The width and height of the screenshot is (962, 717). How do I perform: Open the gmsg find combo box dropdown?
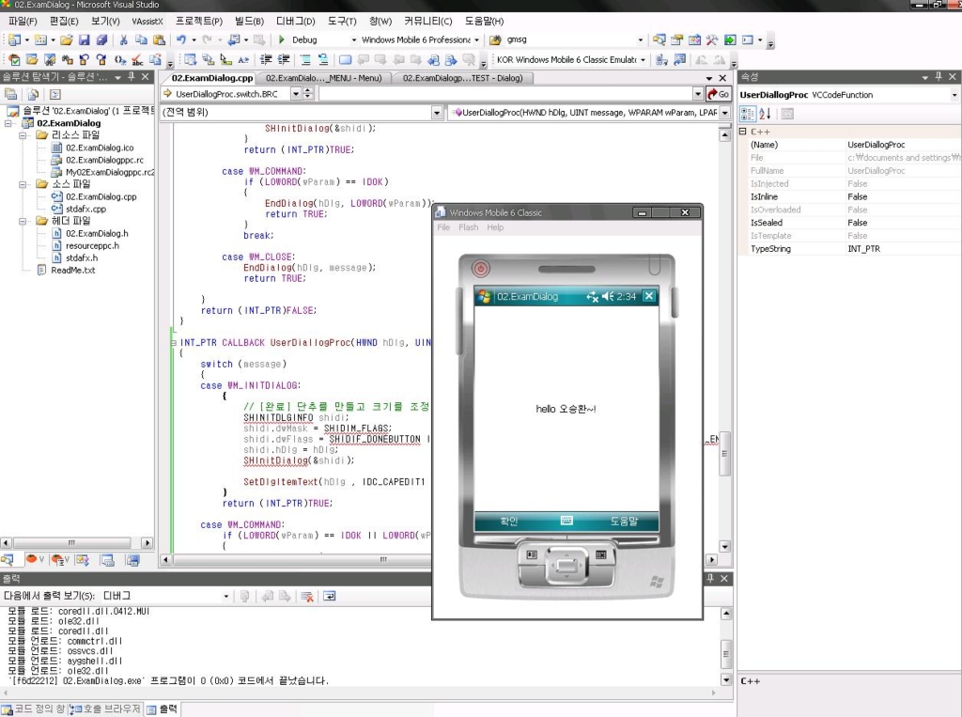(641, 39)
